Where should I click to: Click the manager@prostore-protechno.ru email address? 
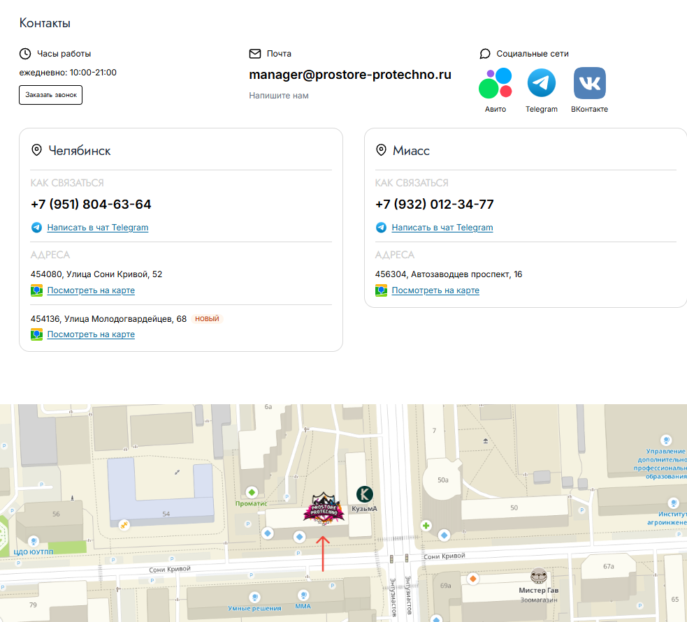point(350,75)
